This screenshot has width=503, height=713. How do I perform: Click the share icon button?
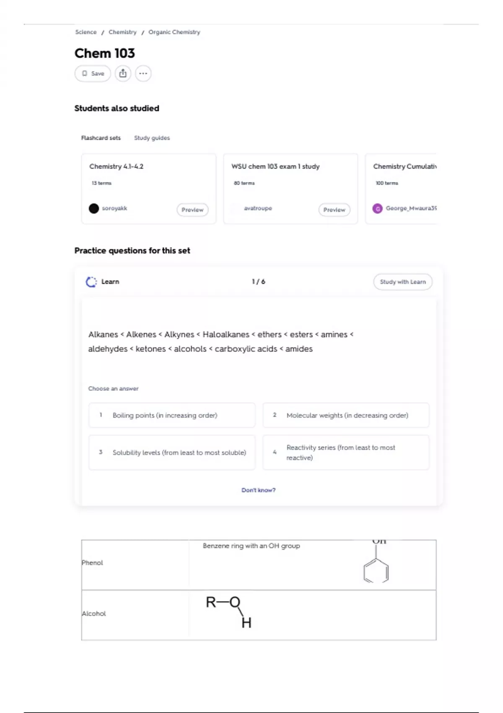pyautogui.click(x=123, y=73)
